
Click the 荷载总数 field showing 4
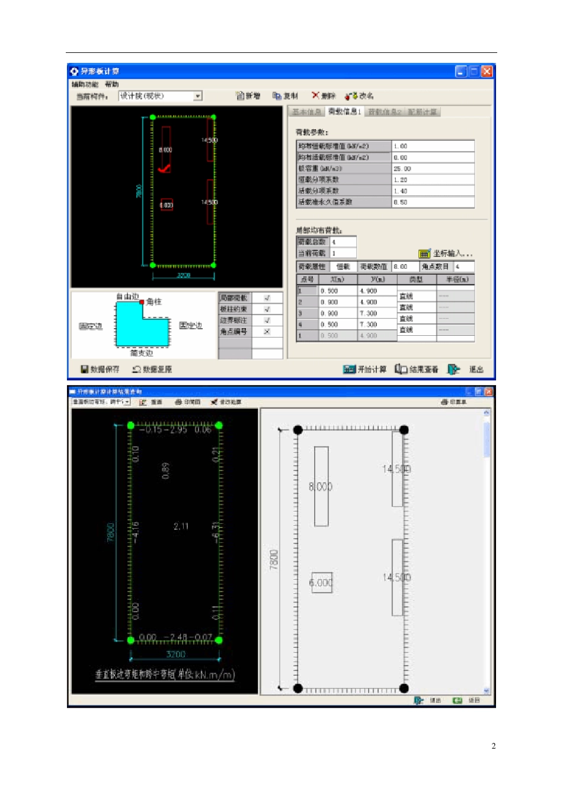coord(343,241)
